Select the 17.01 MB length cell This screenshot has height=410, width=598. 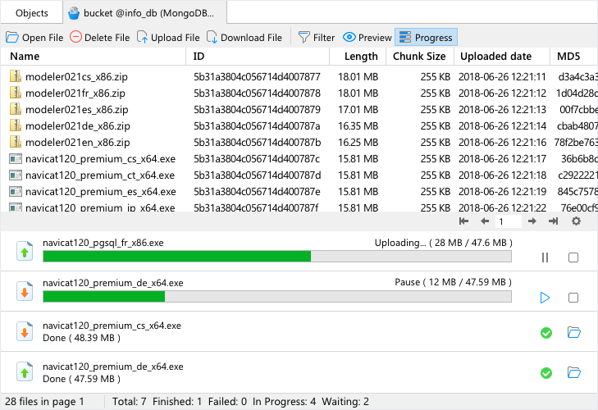click(358, 109)
